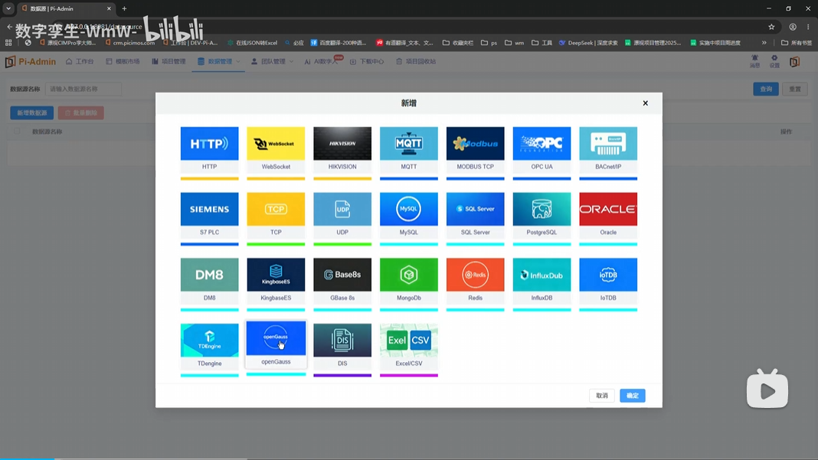Open the browser profile icon
Image resolution: width=818 pixels, height=460 pixels.
pyautogui.click(x=793, y=27)
